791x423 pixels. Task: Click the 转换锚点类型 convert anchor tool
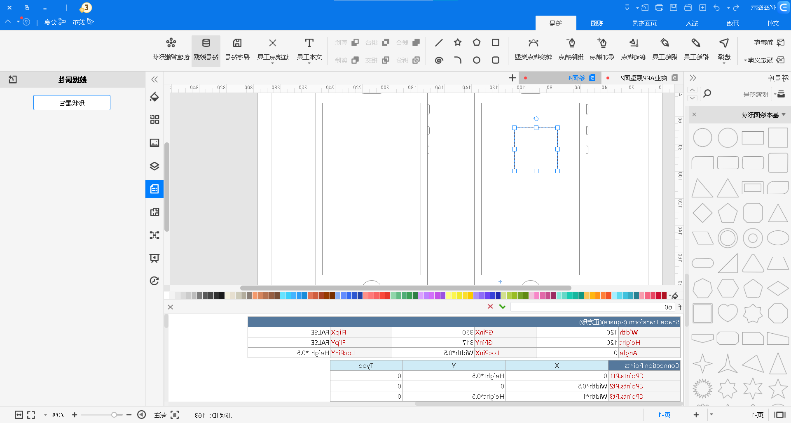(x=533, y=49)
